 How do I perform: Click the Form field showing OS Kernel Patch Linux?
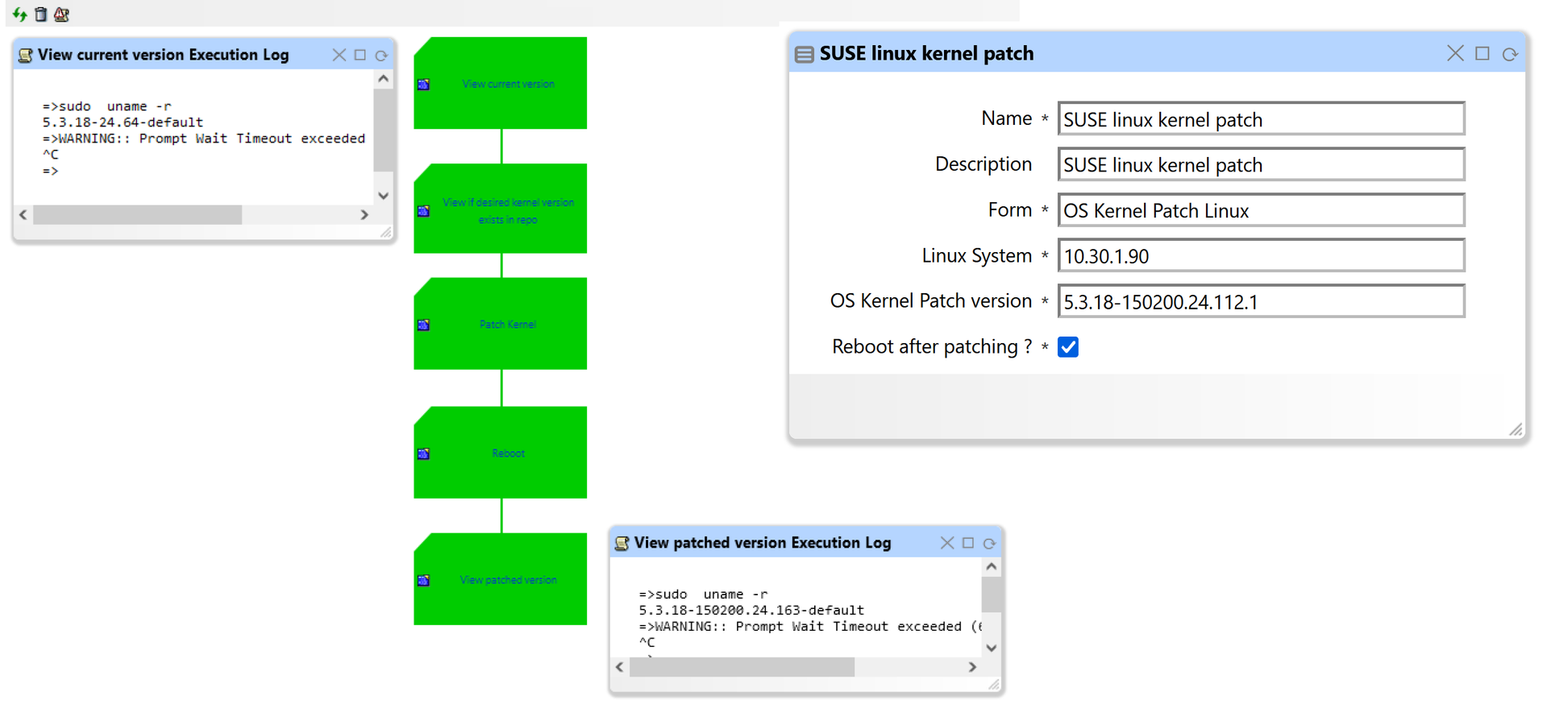coord(1262,210)
